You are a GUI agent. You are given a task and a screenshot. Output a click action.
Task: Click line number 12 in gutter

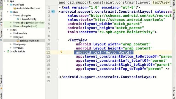pos(48,53)
